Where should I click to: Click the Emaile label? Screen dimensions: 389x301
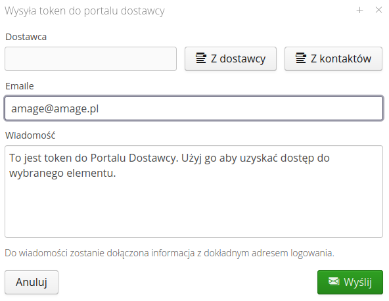click(x=20, y=86)
